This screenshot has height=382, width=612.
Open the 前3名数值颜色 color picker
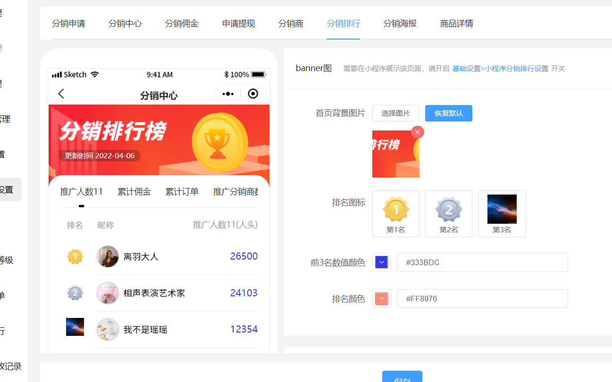pyautogui.click(x=381, y=262)
